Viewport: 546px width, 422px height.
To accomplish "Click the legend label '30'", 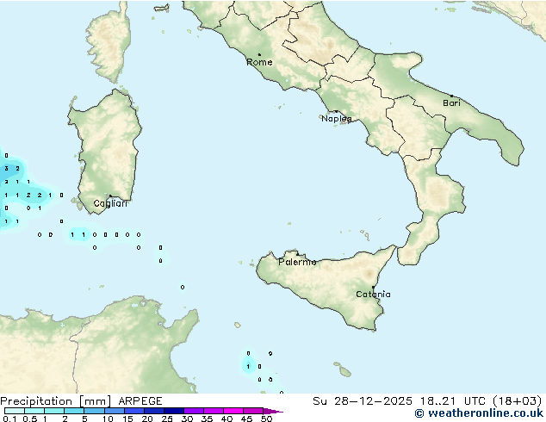I will (187, 419).
